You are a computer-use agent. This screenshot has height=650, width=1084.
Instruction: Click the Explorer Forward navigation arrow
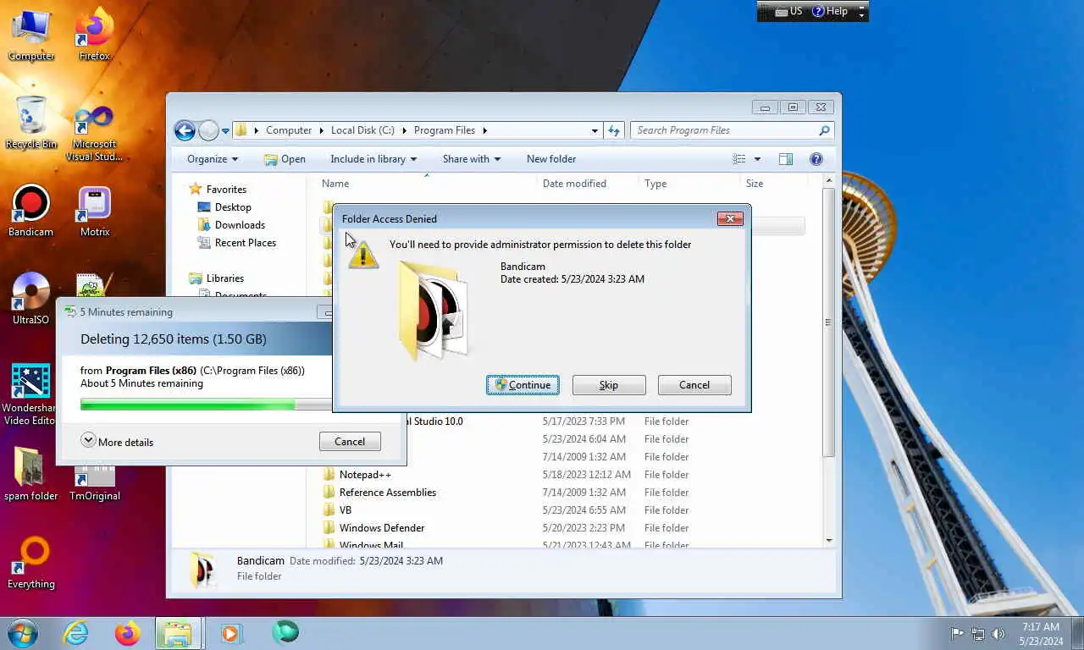[208, 130]
